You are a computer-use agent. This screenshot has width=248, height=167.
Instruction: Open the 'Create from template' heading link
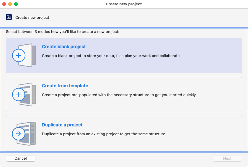(65, 86)
